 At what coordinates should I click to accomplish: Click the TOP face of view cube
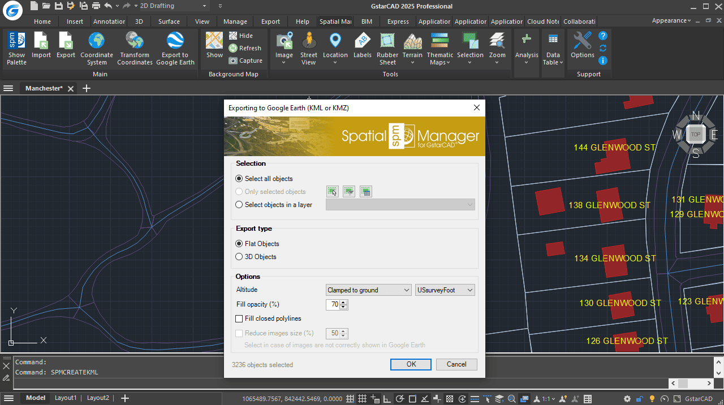point(696,134)
